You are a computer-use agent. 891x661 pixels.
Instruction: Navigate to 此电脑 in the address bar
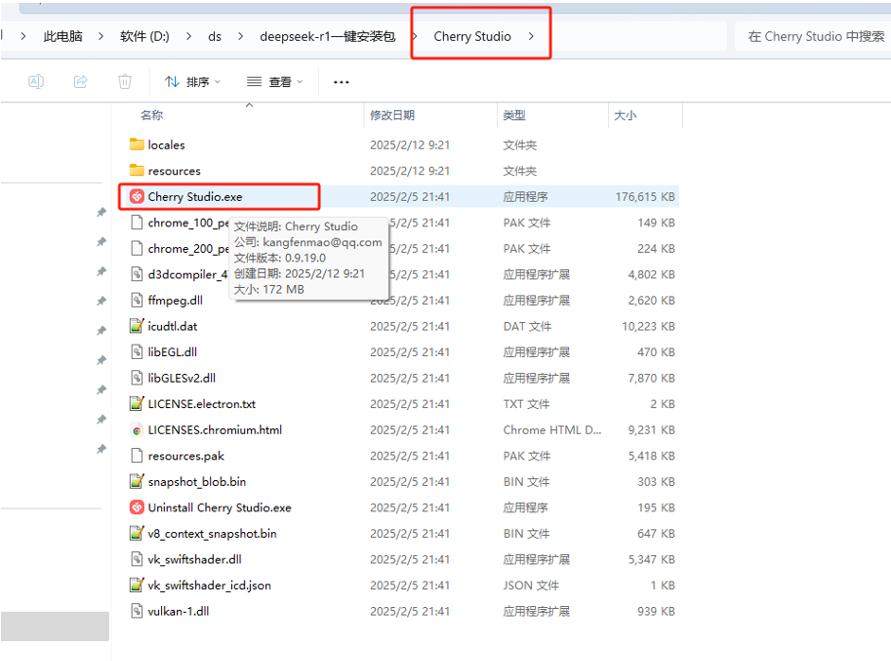point(63,36)
